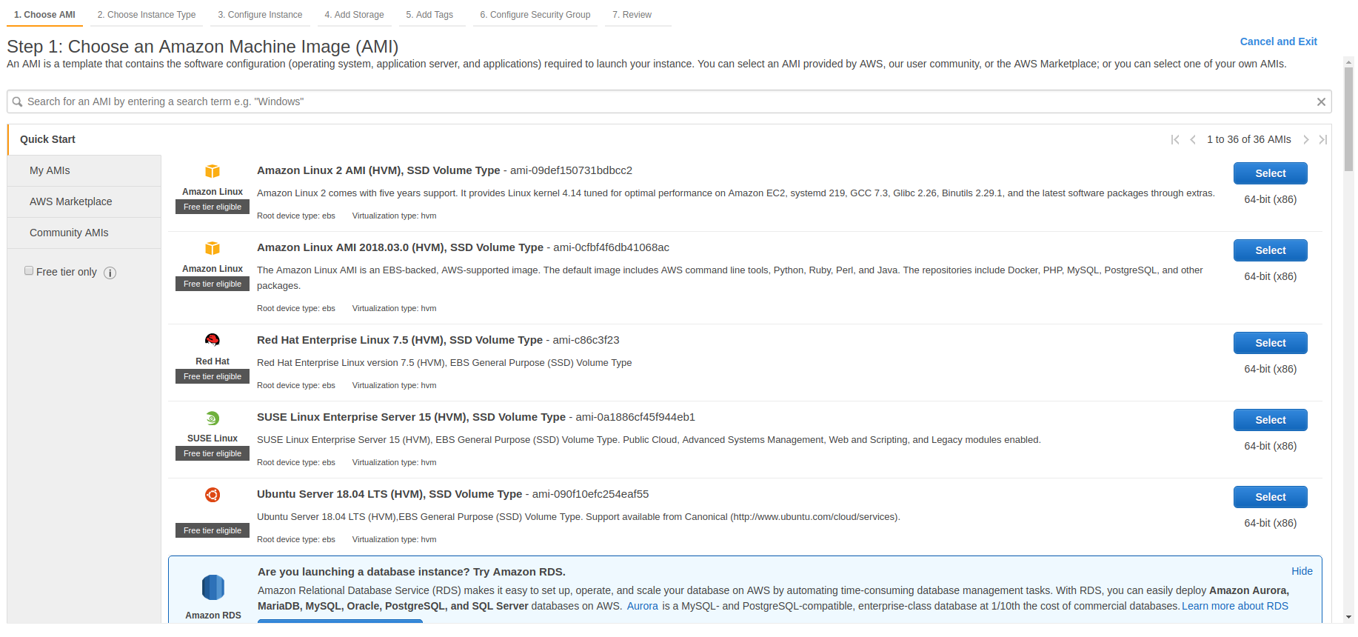1358x637 pixels.
Task: Click Free tier eligible badge under Red Hat
Action: pos(213,376)
